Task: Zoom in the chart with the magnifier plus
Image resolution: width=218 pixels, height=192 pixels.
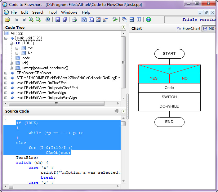Action: click(31, 20)
